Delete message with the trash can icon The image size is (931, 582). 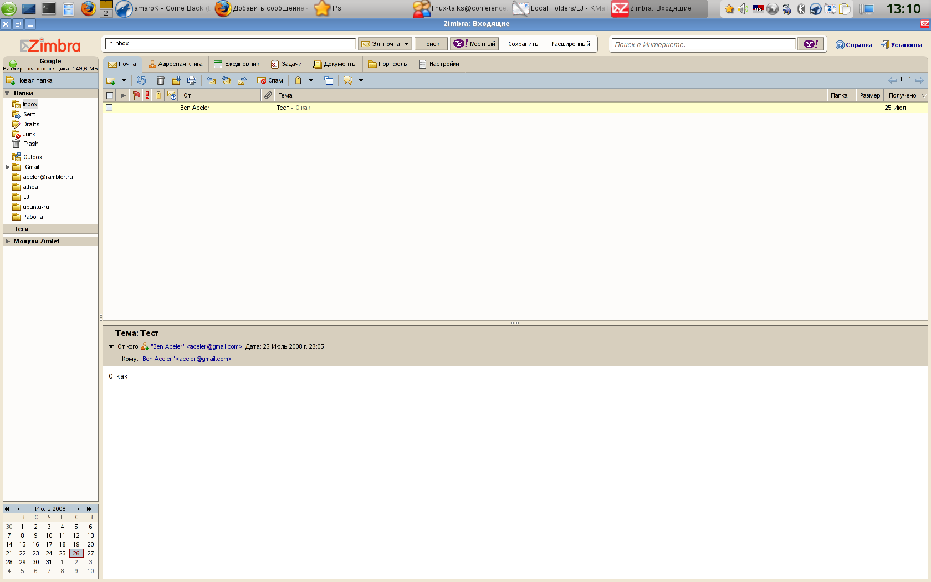point(161,80)
